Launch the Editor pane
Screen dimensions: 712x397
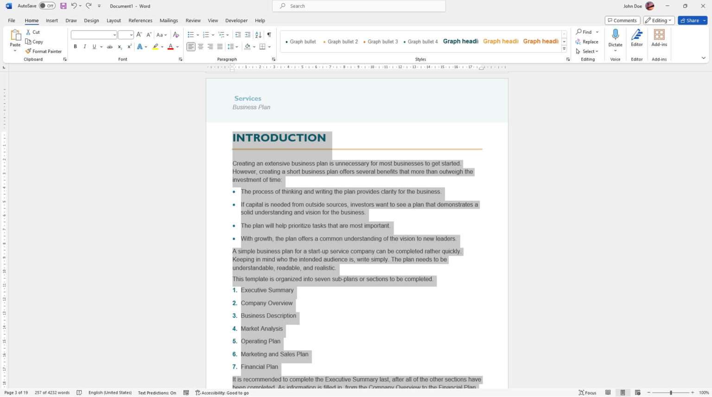[x=636, y=37]
